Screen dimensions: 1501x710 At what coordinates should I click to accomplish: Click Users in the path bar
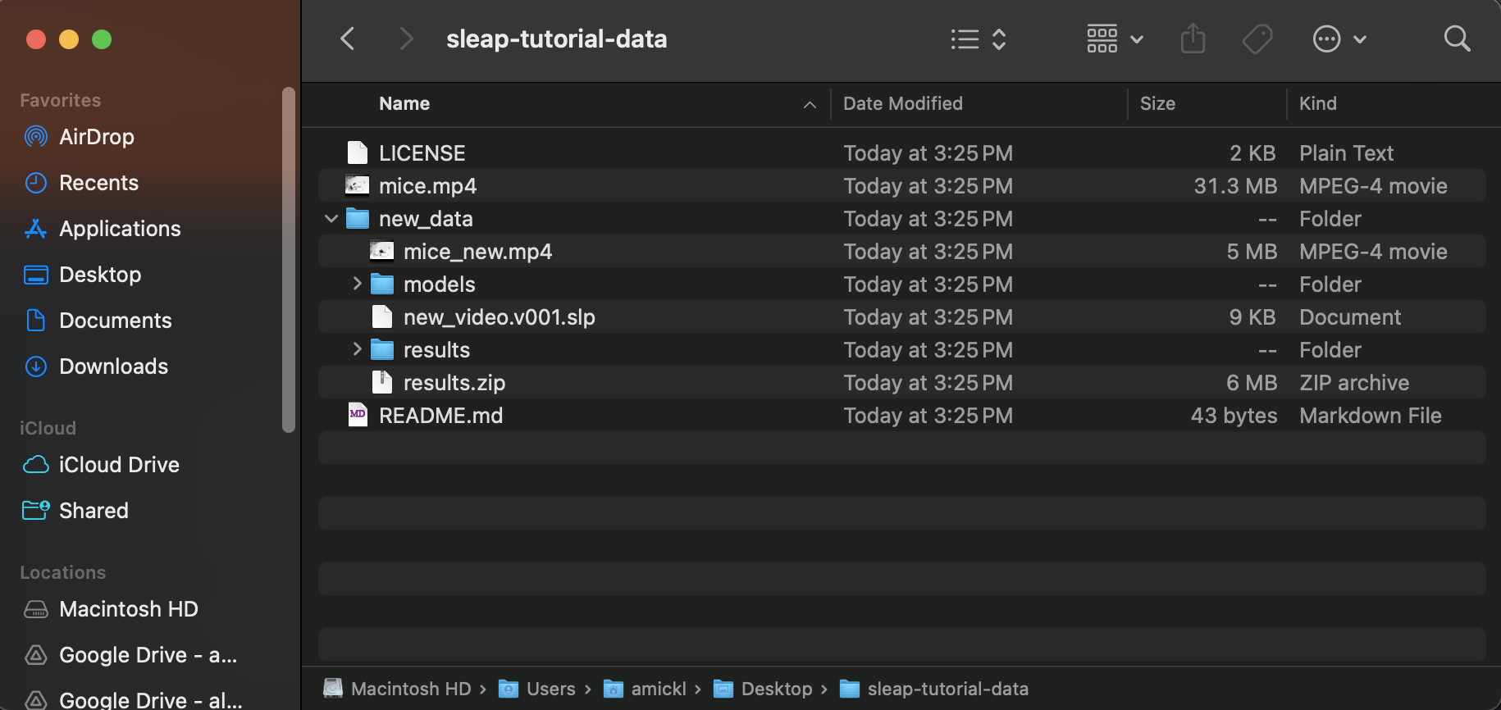point(537,689)
